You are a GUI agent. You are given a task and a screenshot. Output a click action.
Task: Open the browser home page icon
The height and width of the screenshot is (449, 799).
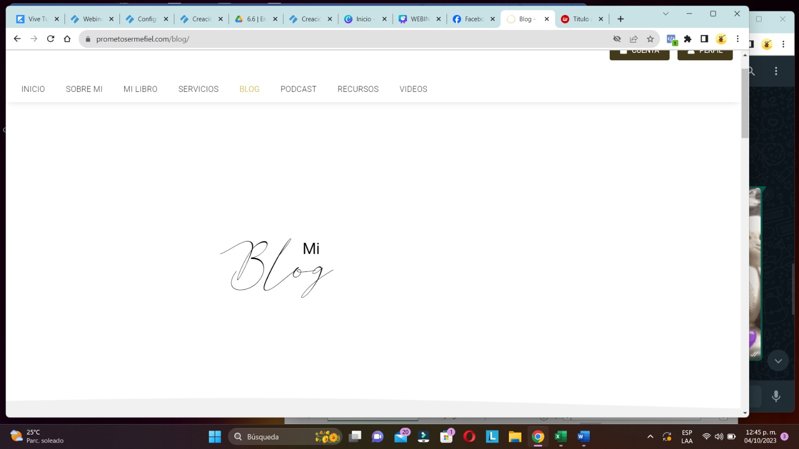67,39
